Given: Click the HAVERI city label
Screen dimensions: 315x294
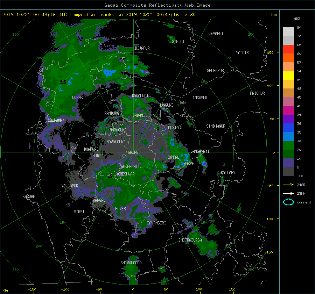Looking at the screenshot, I should 121,209.
